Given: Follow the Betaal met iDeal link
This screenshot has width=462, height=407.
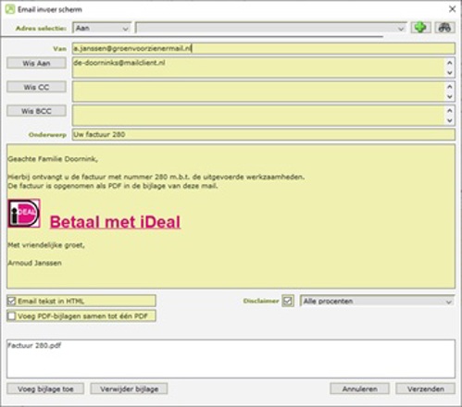Looking at the screenshot, I should pos(115,222).
